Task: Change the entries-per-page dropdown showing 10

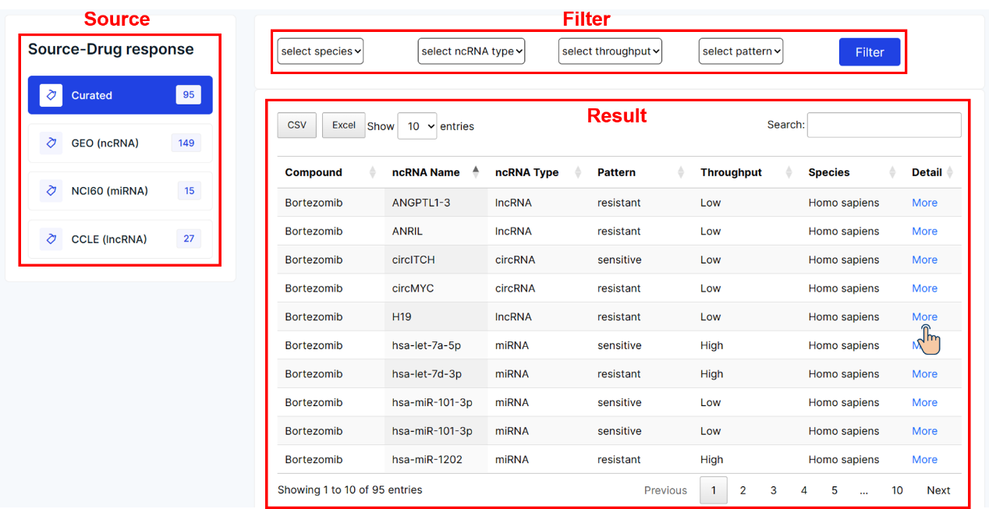Action: pyautogui.click(x=417, y=126)
